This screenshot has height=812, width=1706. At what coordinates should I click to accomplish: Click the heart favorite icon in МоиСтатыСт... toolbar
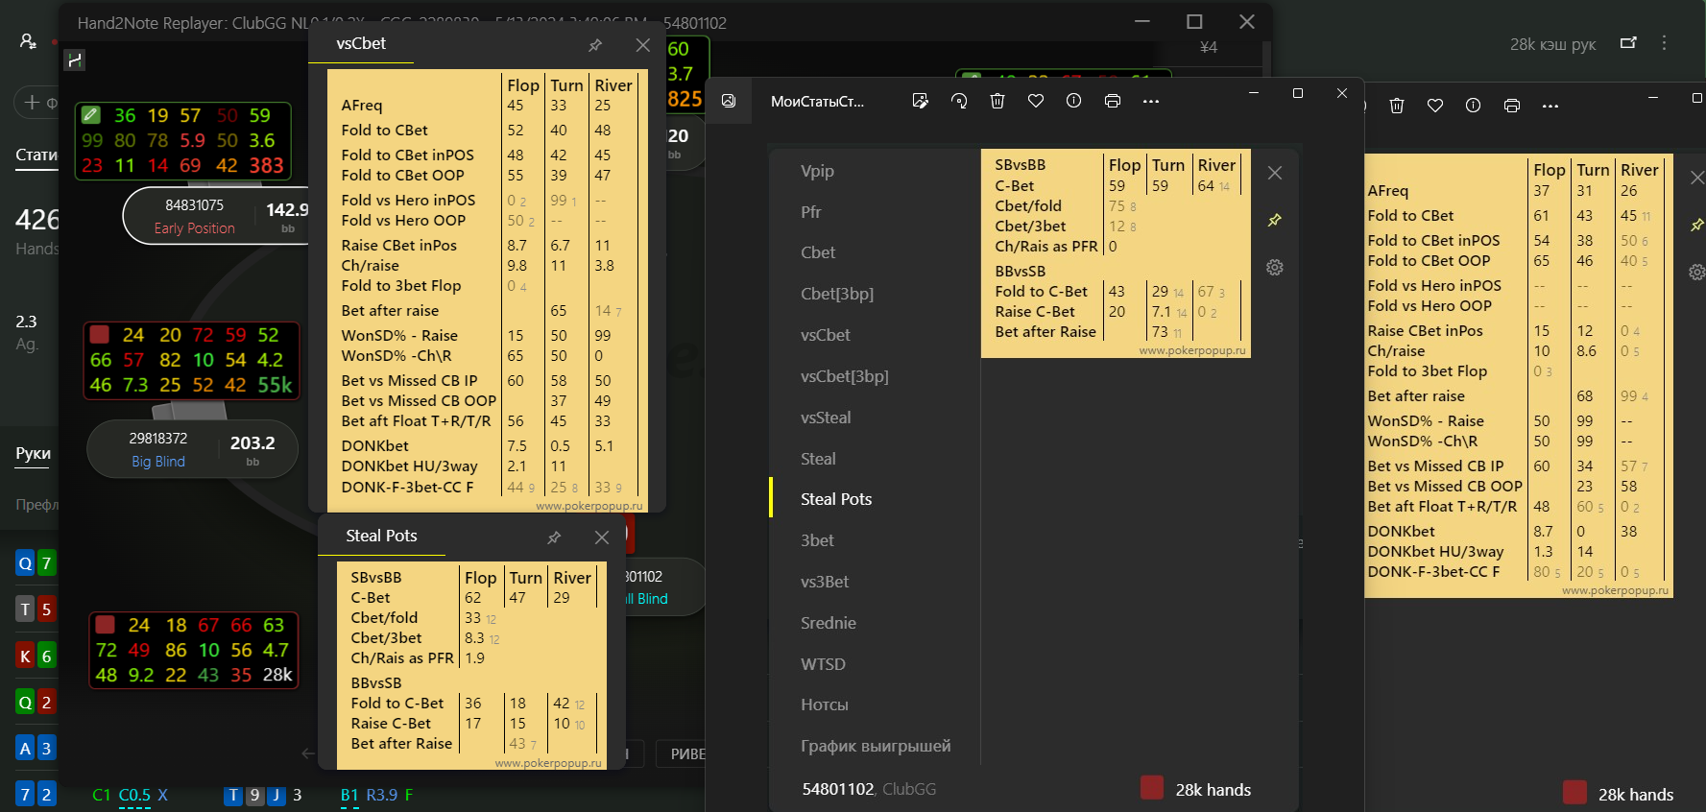(1036, 101)
